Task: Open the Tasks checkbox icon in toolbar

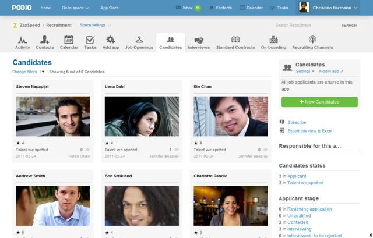Action: point(90,40)
